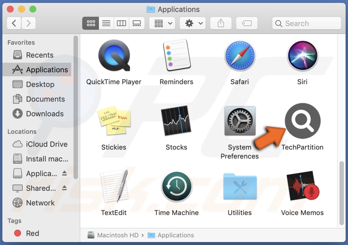The image size is (348, 245).
Task: Eject the Shared... location
Action: click(64, 188)
